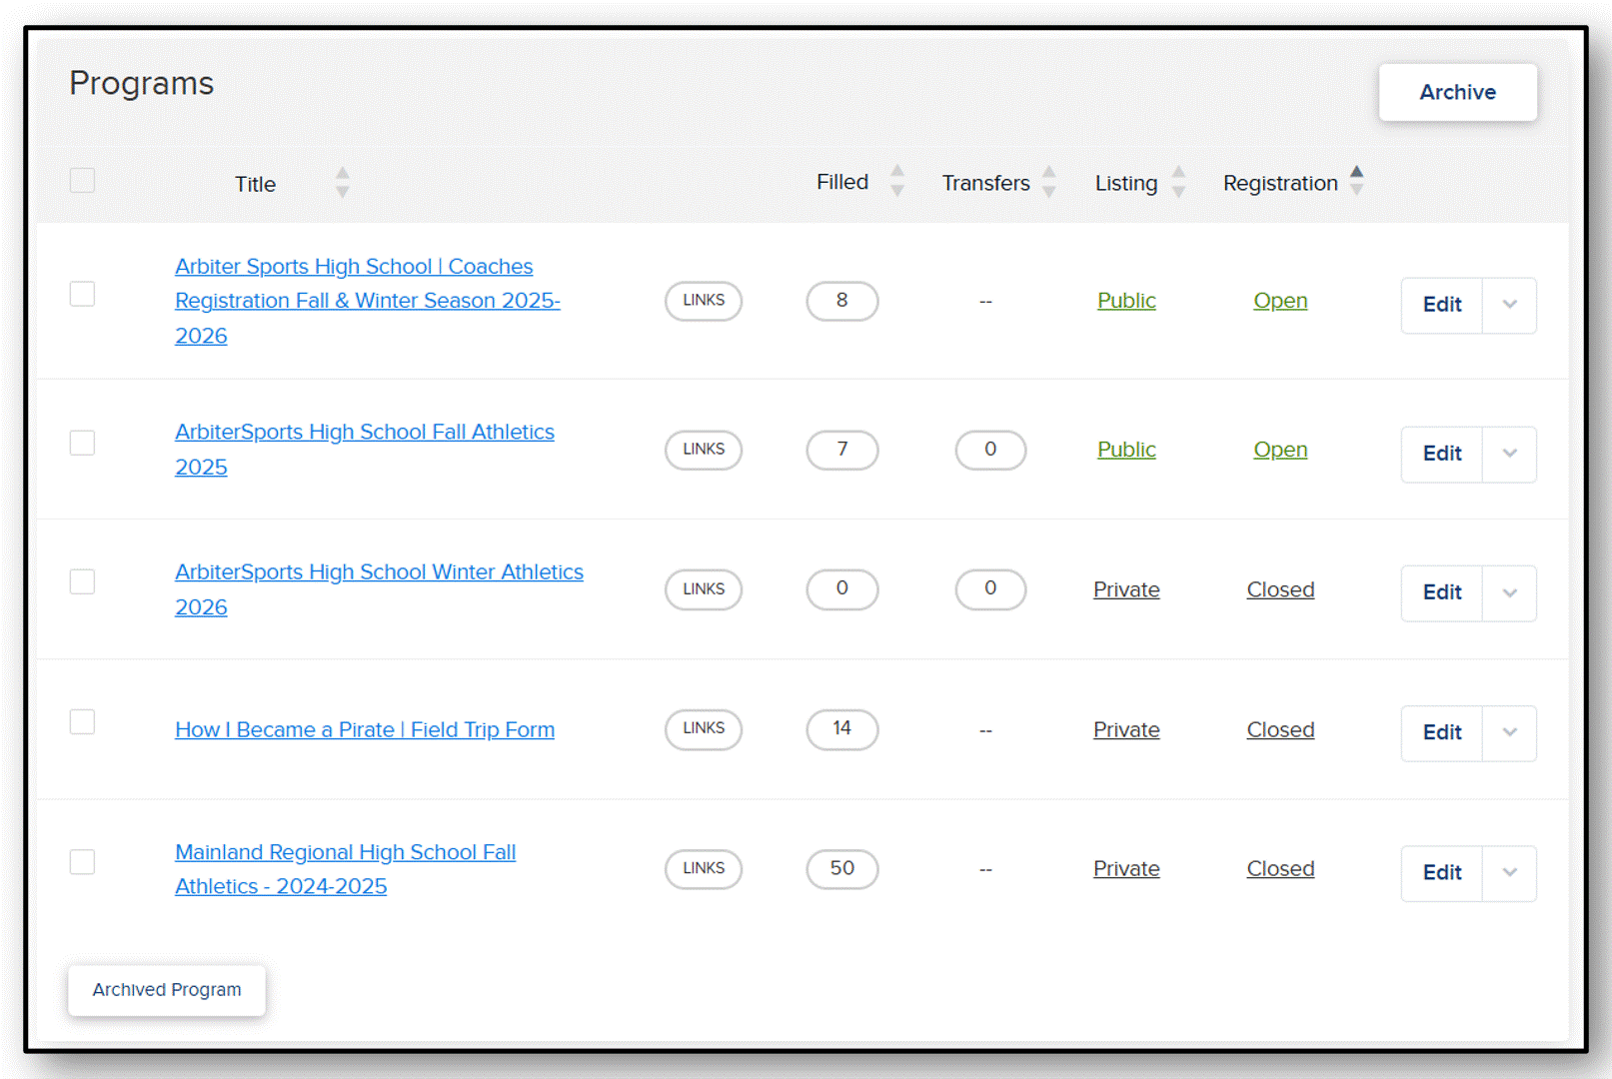Edit the Winter Athletics 2026 program
The height and width of the screenshot is (1079, 1612).
1442,592
